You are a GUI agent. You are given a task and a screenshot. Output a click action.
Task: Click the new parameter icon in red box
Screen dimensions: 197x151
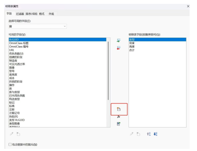(x=119, y=109)
